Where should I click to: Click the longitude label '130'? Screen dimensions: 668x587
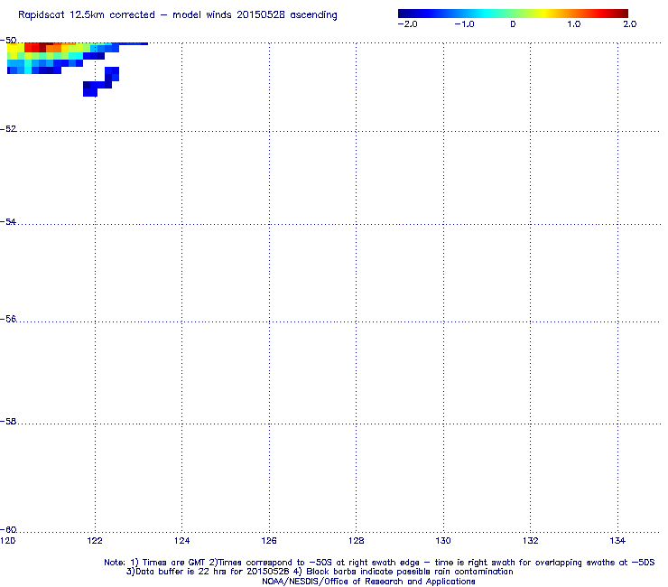(x=443, y=541)
